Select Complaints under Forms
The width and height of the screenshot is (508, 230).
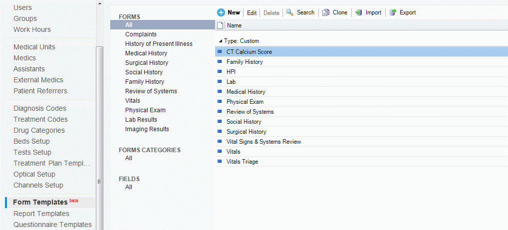tap(141, 34)
